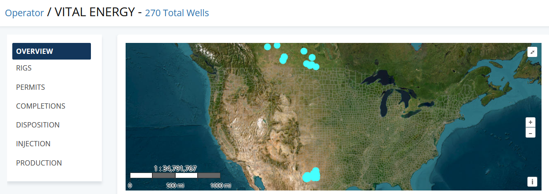Expand the map to fullscreen

click(532, 52)
